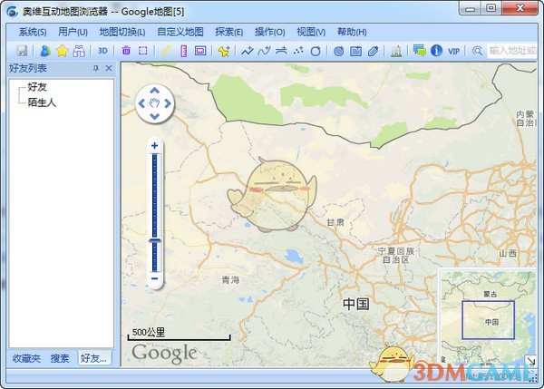The height and width of the screenshot is (389, 544).
Task: Maximize the map browser window
Action: [x=491, y=8]
